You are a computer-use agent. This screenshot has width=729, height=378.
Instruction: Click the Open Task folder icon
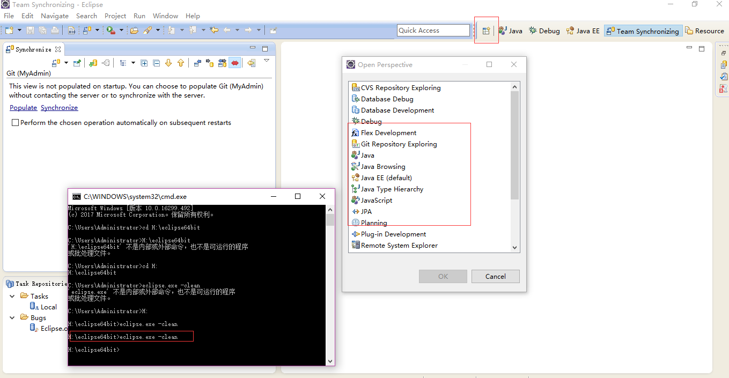tap(134, 31)
